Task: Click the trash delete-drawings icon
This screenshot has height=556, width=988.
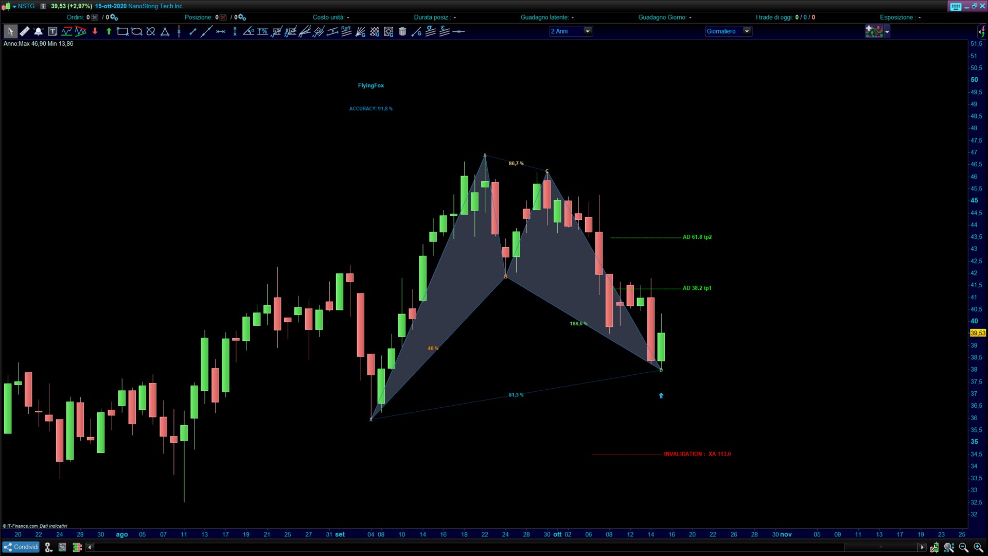Action: [402, 31]
